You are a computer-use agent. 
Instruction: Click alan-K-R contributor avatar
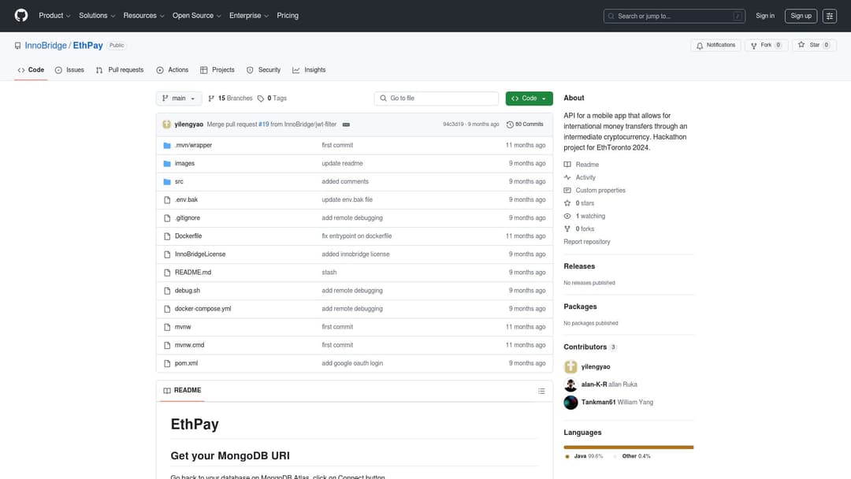(x=570, y=384)
